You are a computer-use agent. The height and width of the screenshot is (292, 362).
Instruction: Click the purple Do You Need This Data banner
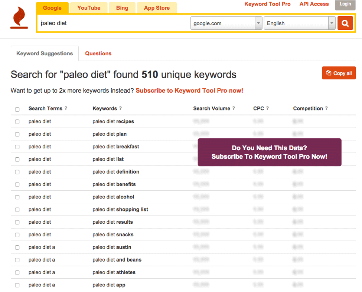coord(270,152)
